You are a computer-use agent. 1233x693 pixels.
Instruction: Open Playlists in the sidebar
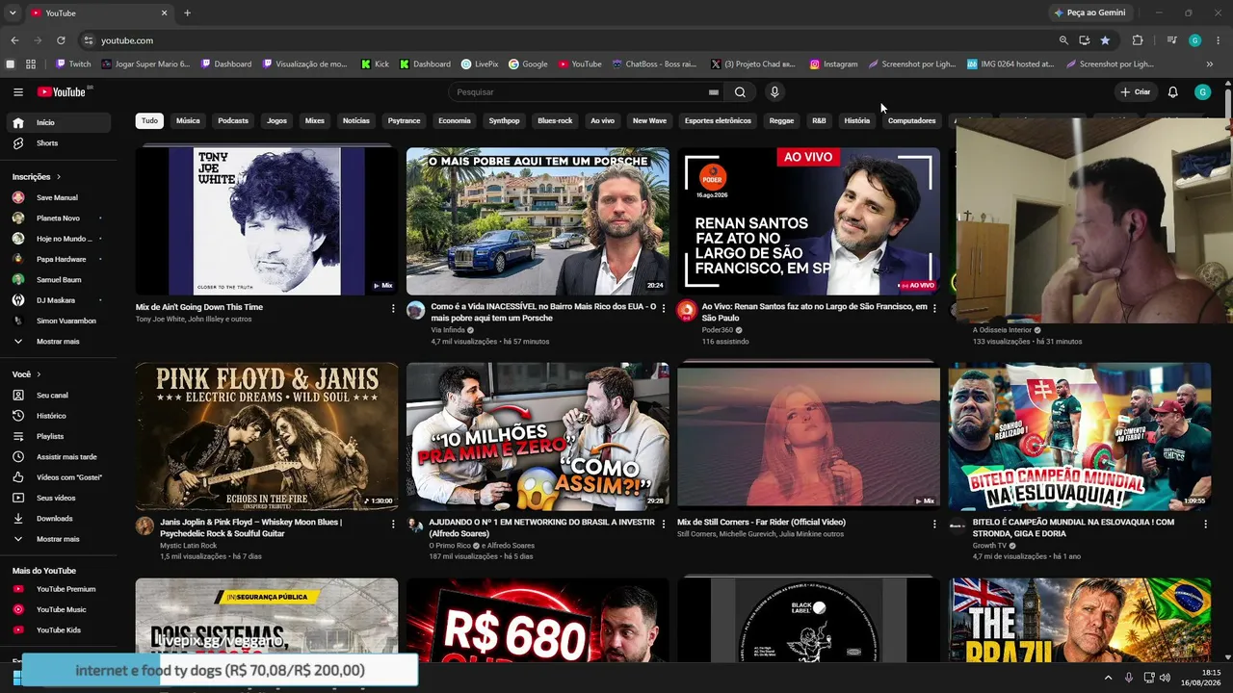[x=60, y=437]
